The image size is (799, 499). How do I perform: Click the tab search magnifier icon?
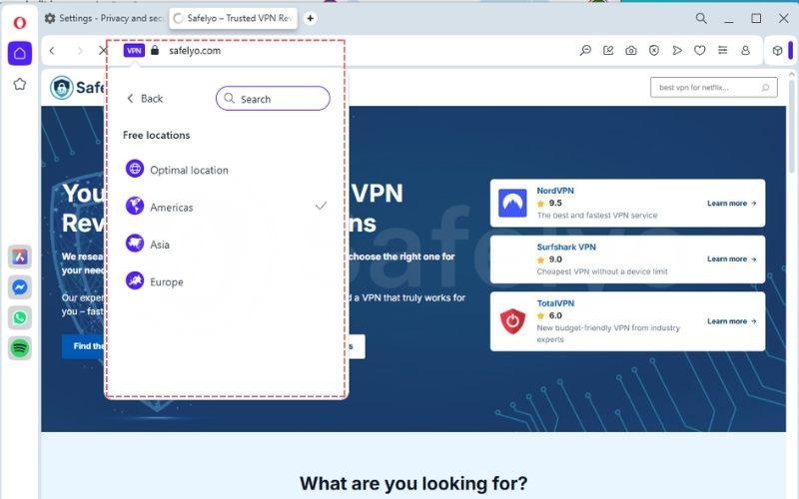701,18
